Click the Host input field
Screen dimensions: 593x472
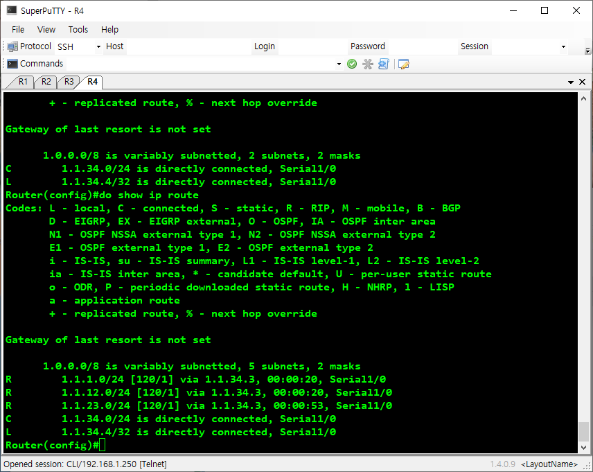click(x=188, y=46)
